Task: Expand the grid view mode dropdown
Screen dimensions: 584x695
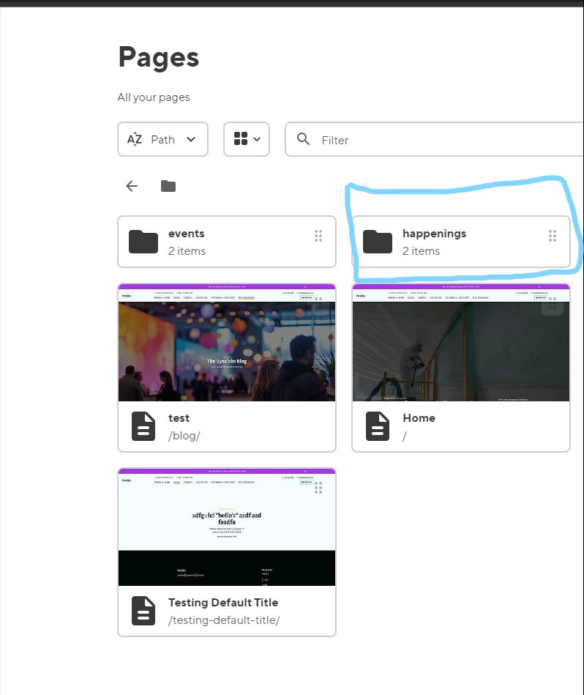Action: [247, 139]
